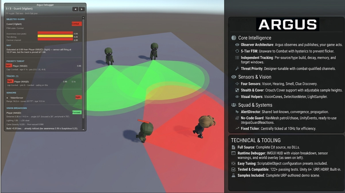
Task: Click the 'Samples Included' label
Action: (251, 175)
